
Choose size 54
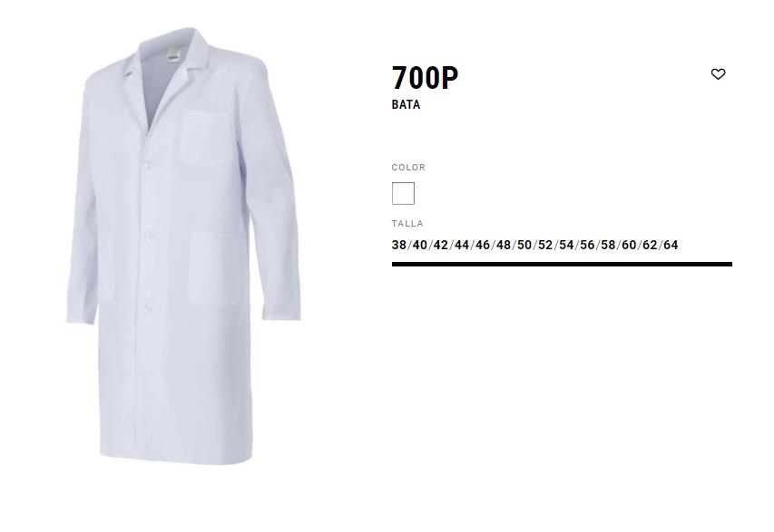point(566,245)
